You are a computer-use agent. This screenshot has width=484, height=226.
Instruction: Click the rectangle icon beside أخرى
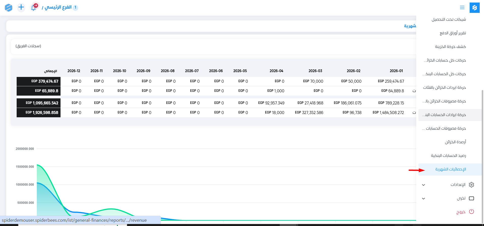click(471, 198)
